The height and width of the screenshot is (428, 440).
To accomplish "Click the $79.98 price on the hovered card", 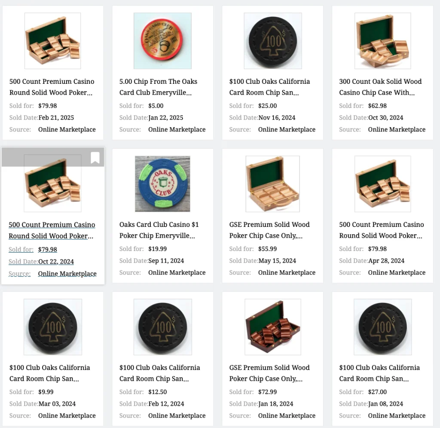I will pos(47,250).
